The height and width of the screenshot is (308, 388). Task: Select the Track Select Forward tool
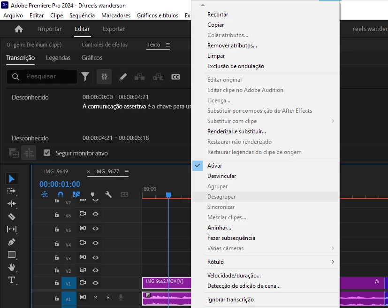point(12,191)
